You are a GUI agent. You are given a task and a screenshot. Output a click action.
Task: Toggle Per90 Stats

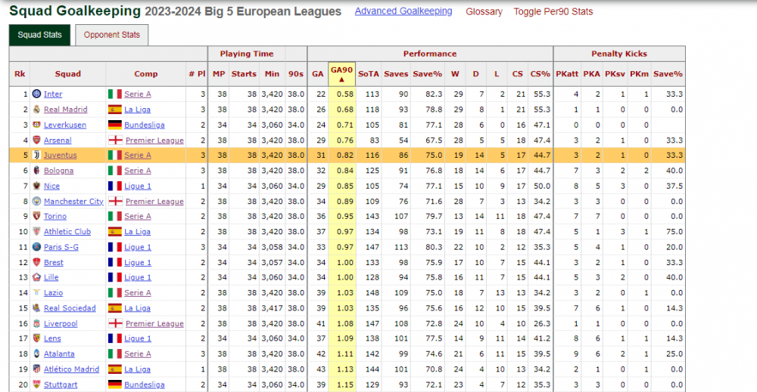[553, 11]
